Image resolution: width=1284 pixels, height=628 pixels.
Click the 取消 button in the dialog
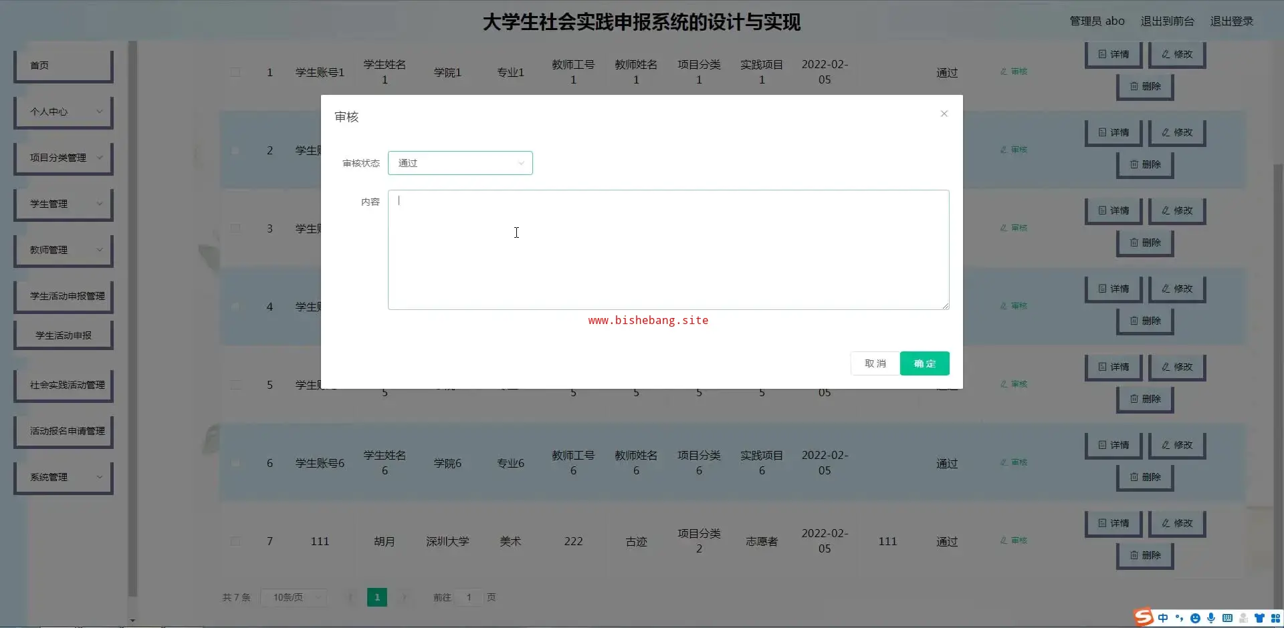coord(875,363)
